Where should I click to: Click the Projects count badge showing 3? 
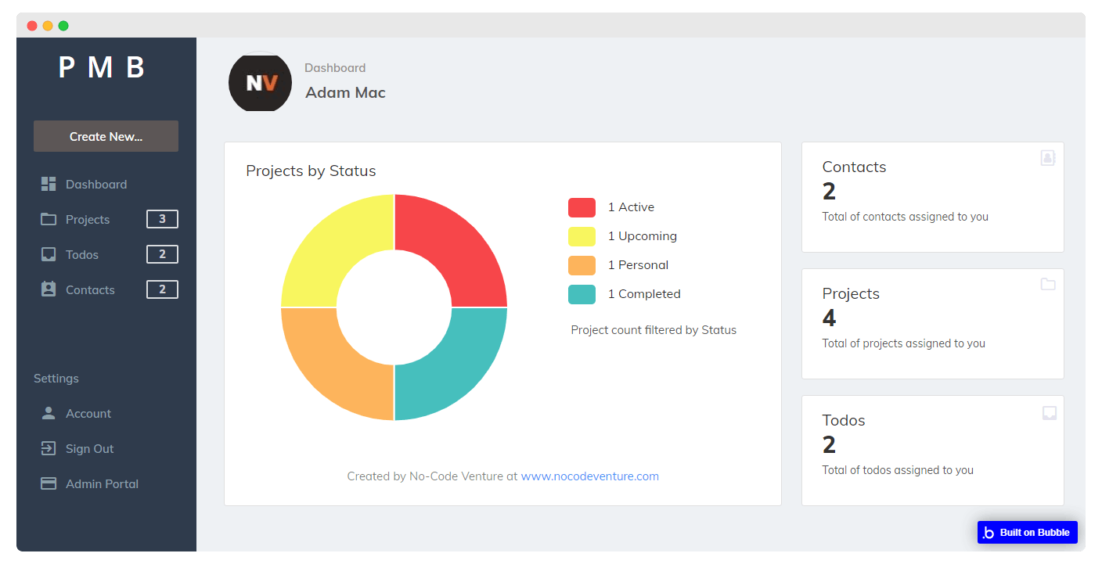[x=162, y=219]
